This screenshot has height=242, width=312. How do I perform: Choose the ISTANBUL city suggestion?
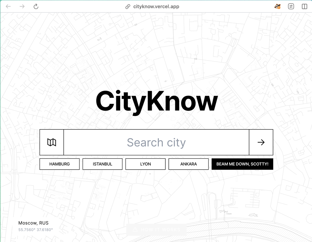click(102, 164)
